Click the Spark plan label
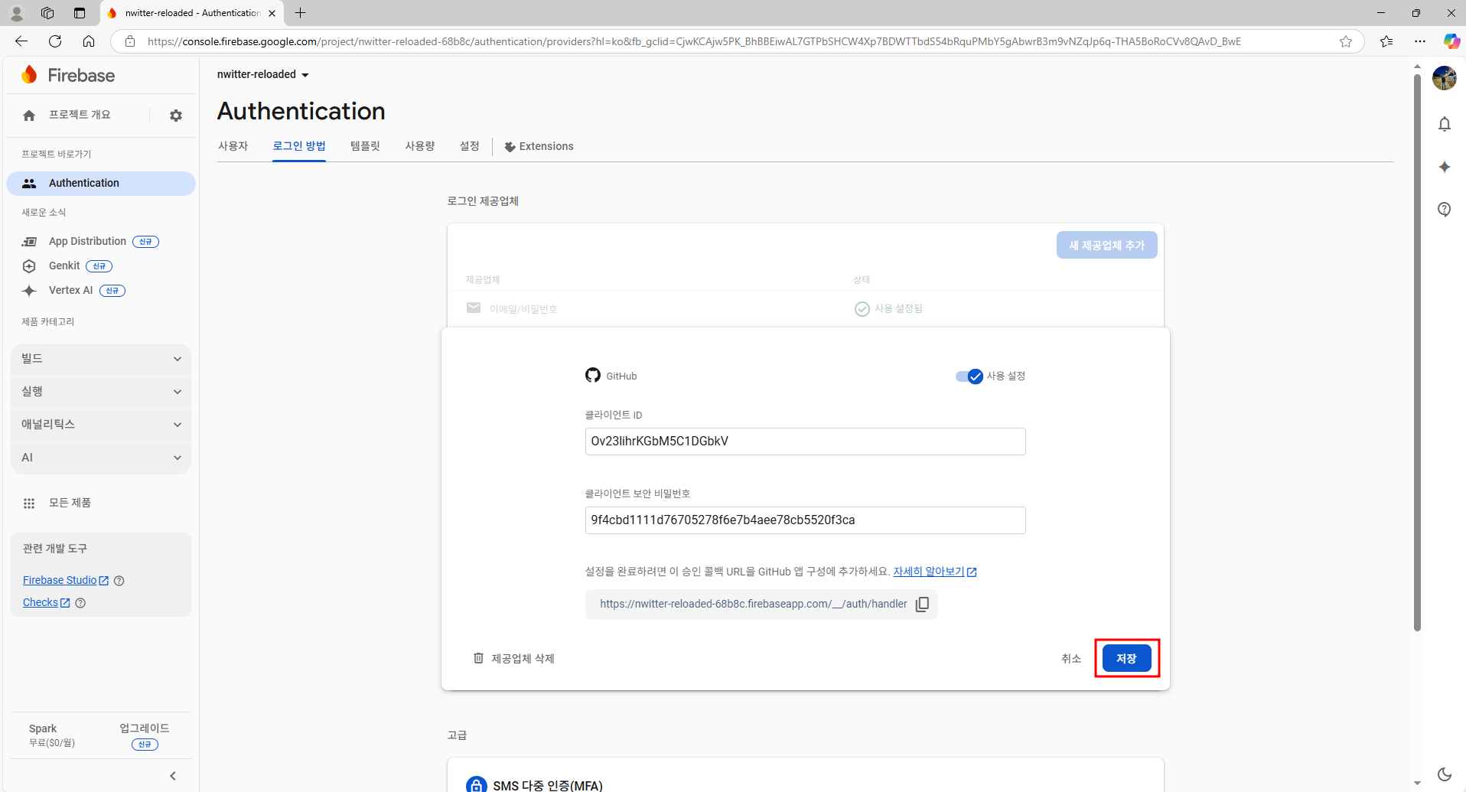This screenshot has height=792, width=1466. pyautogui.click(x=43, y=728)
